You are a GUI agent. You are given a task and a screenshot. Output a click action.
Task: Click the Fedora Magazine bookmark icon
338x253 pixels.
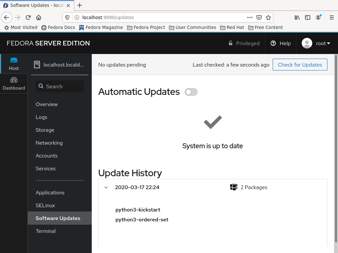(81, 28)
